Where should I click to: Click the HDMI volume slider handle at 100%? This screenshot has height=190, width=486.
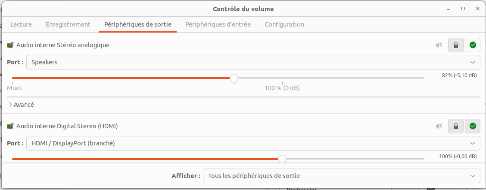282,159
